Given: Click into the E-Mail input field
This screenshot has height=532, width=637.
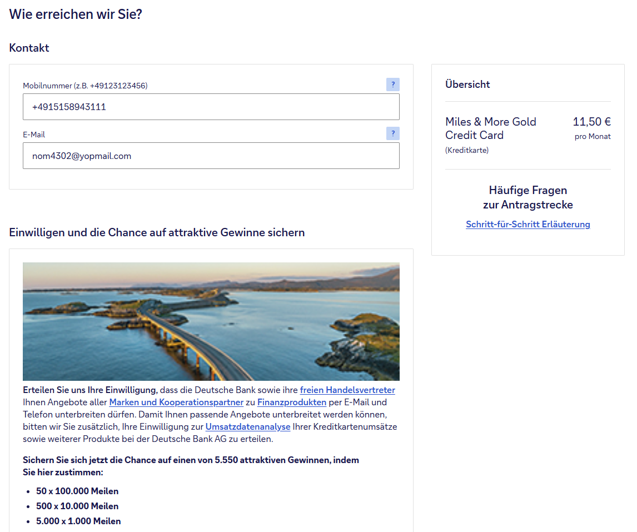Looking at the screenshot, I should [211, 156].
